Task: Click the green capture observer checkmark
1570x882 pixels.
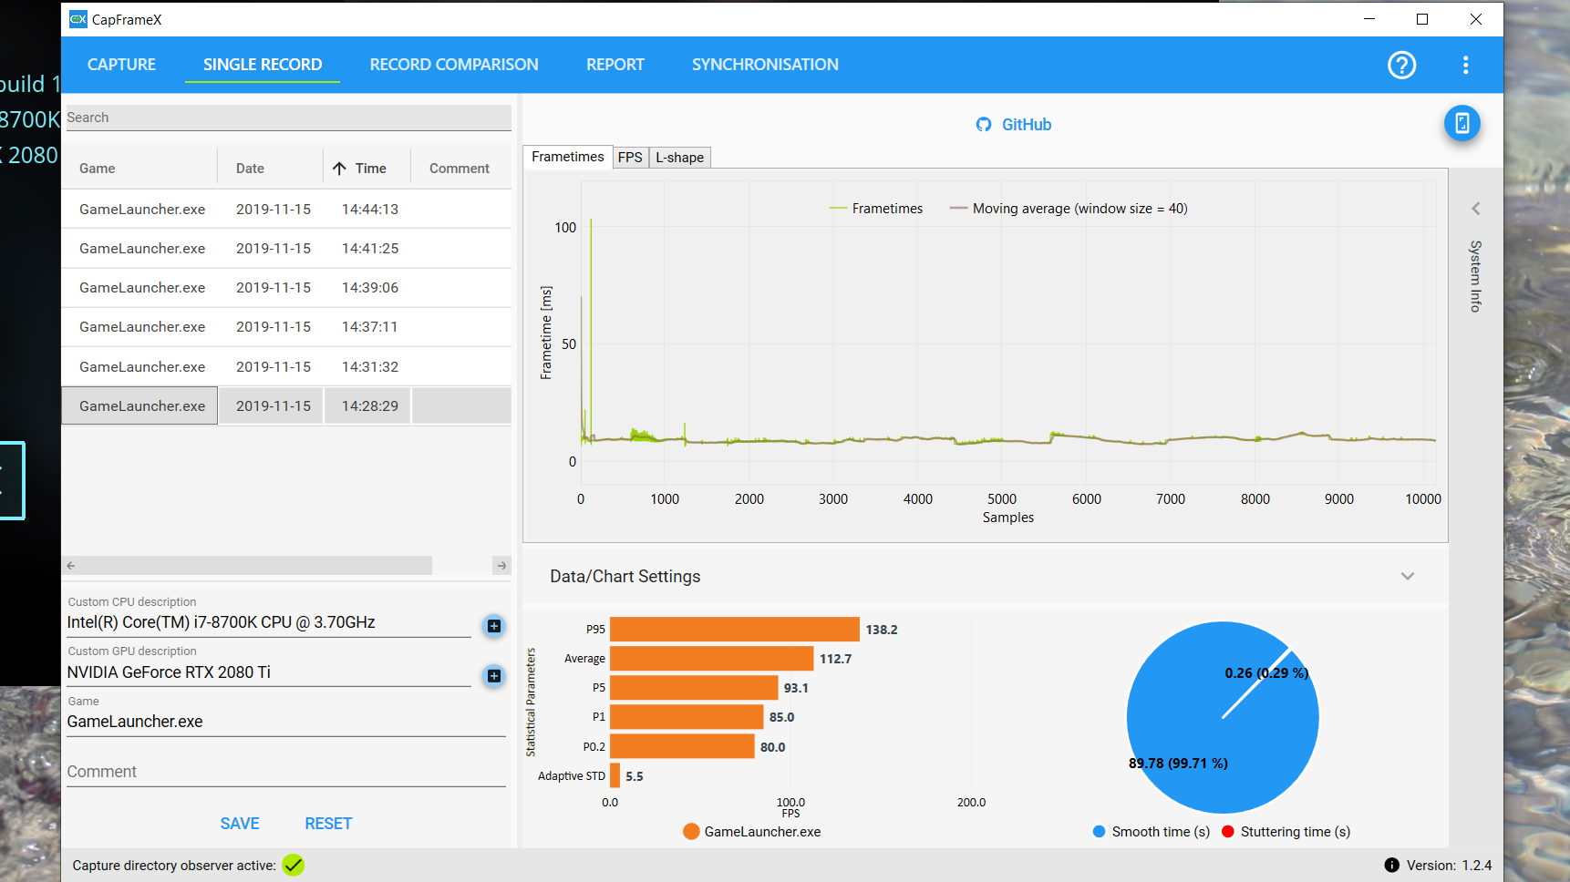Action: click(293, 865)
